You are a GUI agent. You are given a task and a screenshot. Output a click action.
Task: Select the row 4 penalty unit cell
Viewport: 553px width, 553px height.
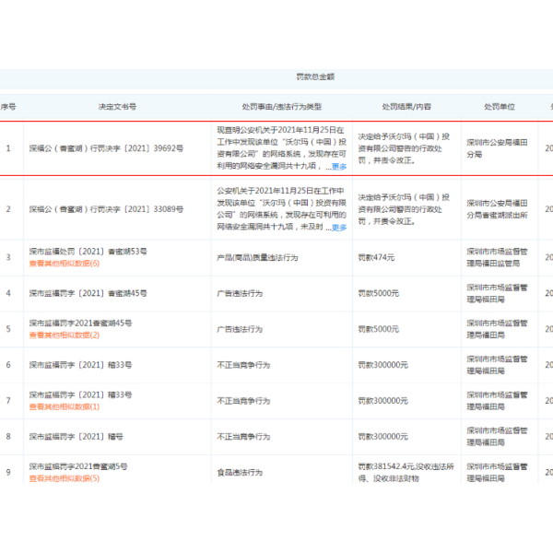498,293
